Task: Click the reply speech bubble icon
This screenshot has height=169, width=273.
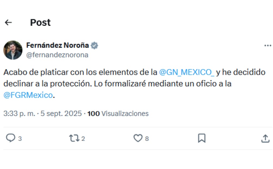Action: (11, 138)
